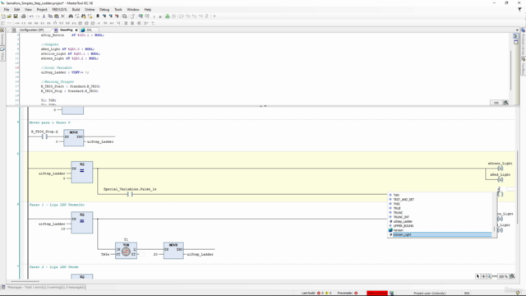526x296 pixels.
Task: Select the arrow pointer tool in editor corner
Action: [x=478, y=276]
